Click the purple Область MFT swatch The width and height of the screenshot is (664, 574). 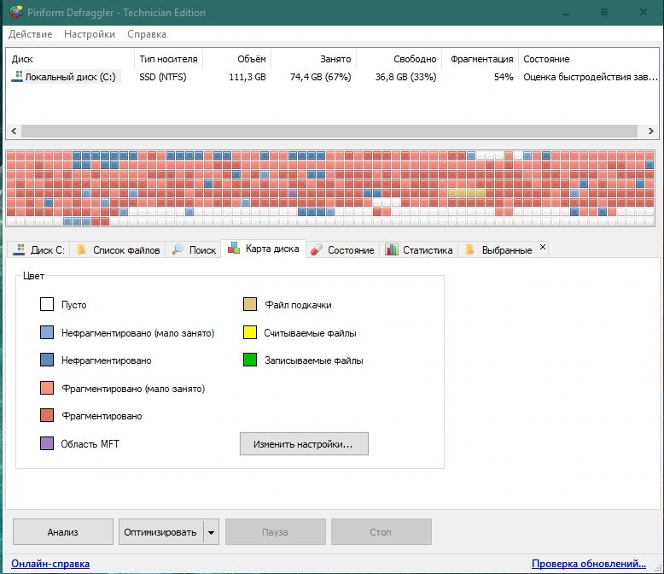point(47,443)
